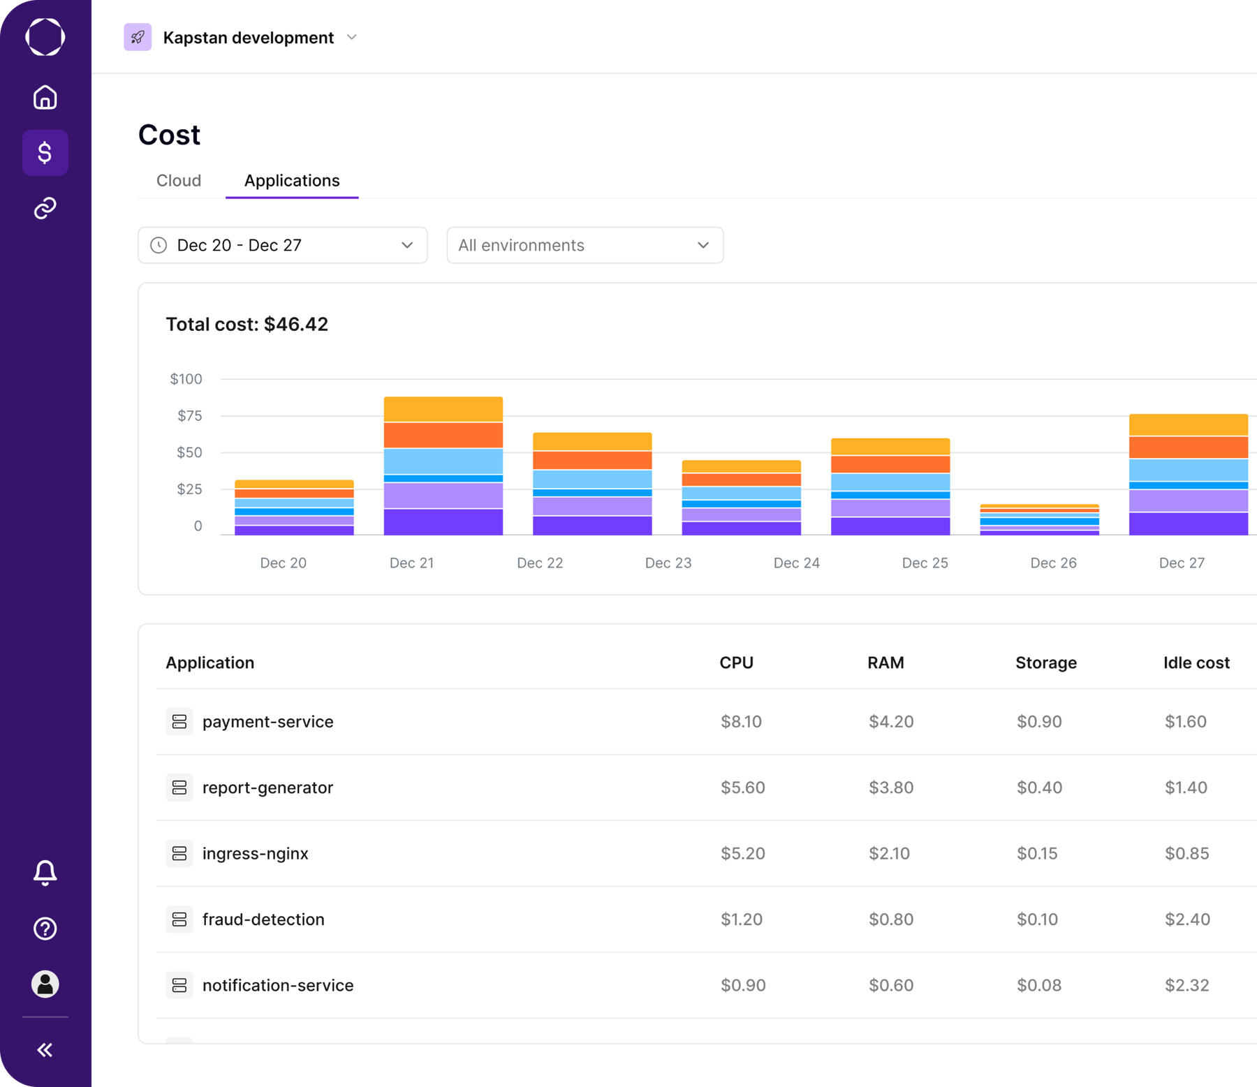
Task: Click fraud-detection server icon
Action: click(179, 919)
